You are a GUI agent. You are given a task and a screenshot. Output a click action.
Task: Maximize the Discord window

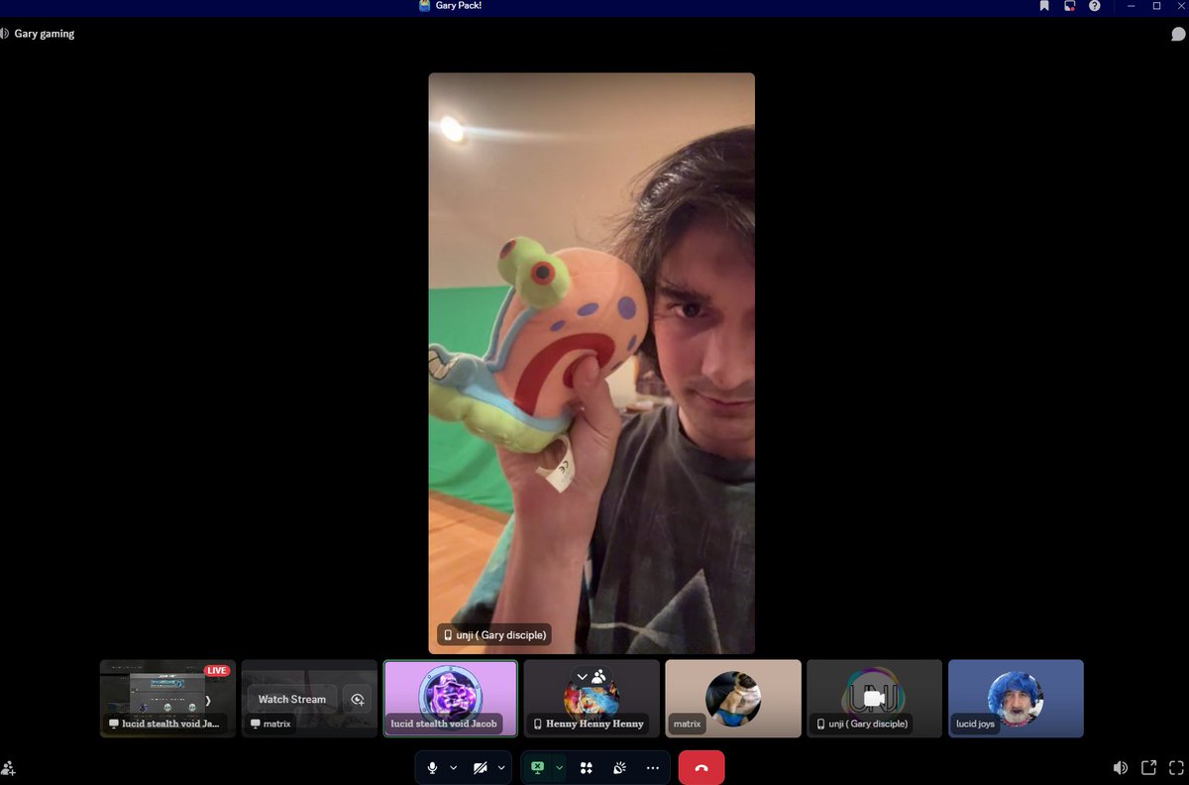1156,6
